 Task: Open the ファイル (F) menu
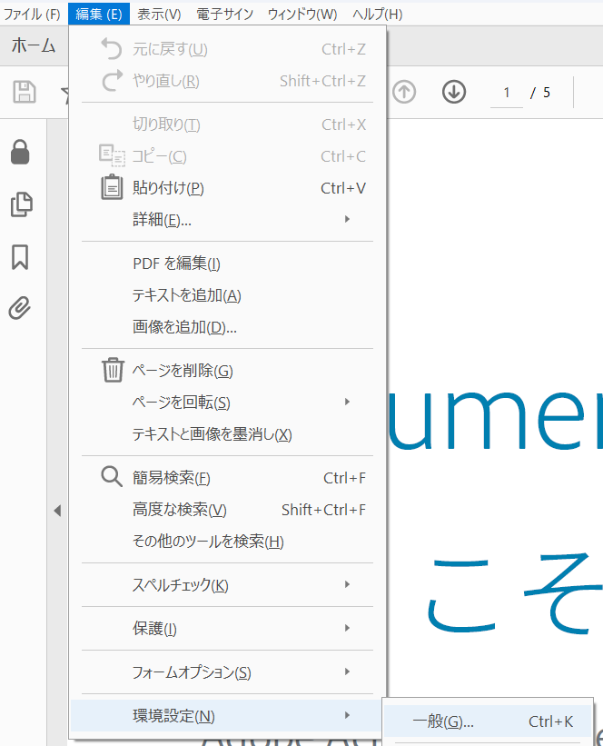(x=33, y=14)
